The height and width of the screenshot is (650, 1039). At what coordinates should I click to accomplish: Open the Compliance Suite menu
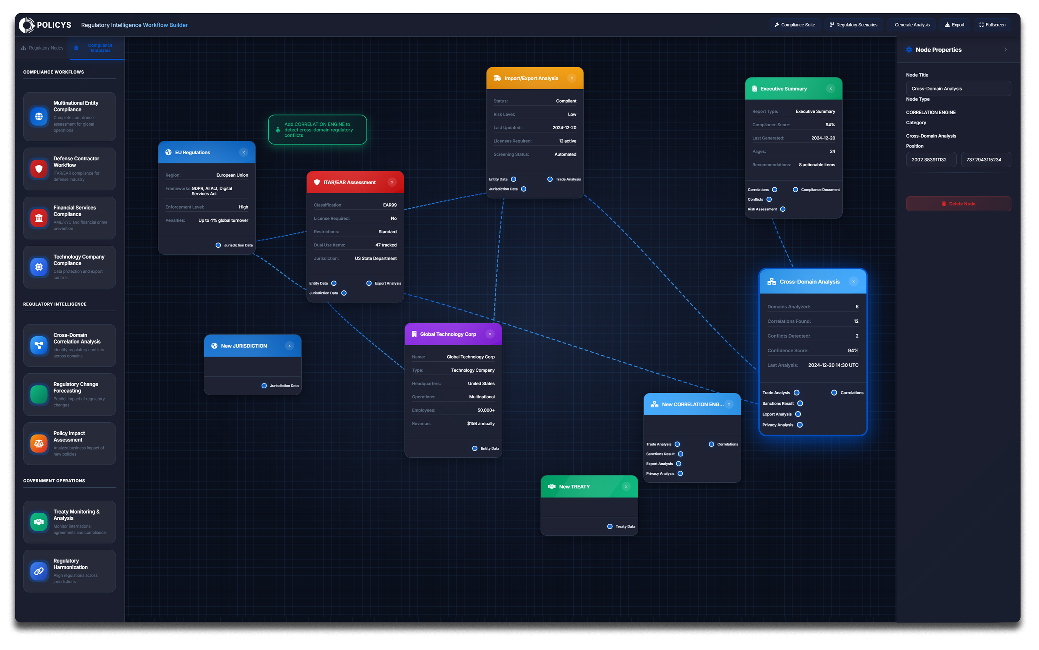coord(794,25)
